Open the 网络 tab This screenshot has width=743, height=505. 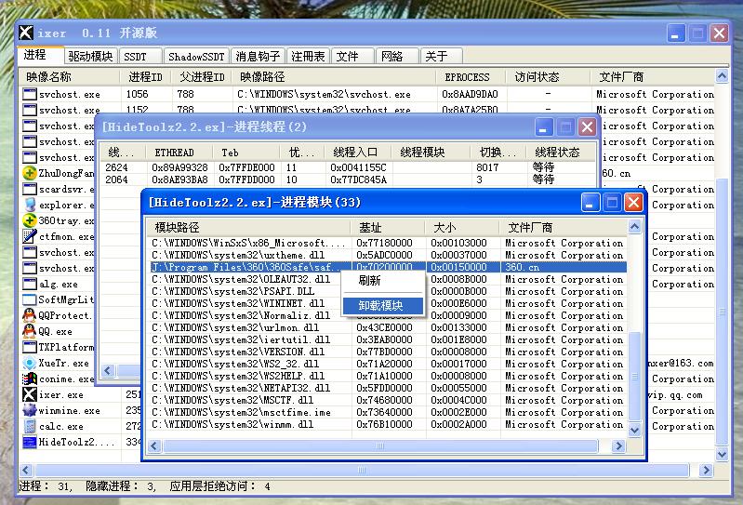pos(397,57)
